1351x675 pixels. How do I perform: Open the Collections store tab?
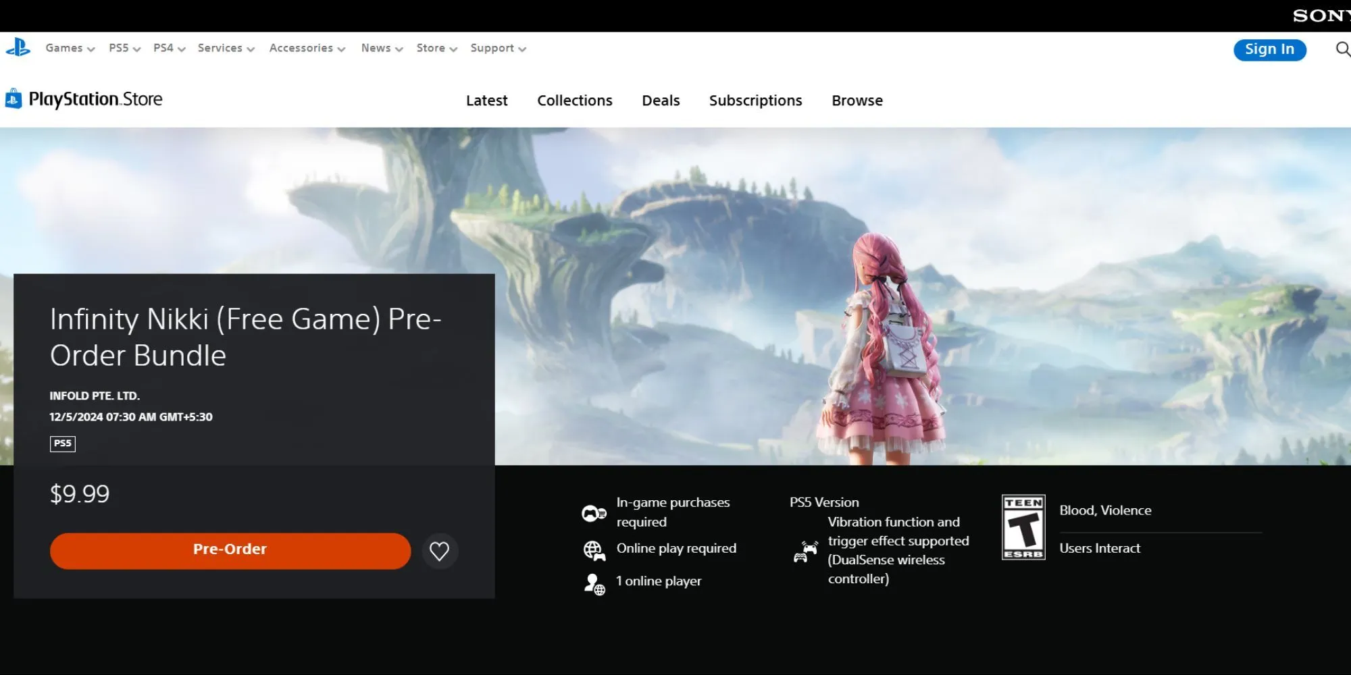tap(575, 101)
